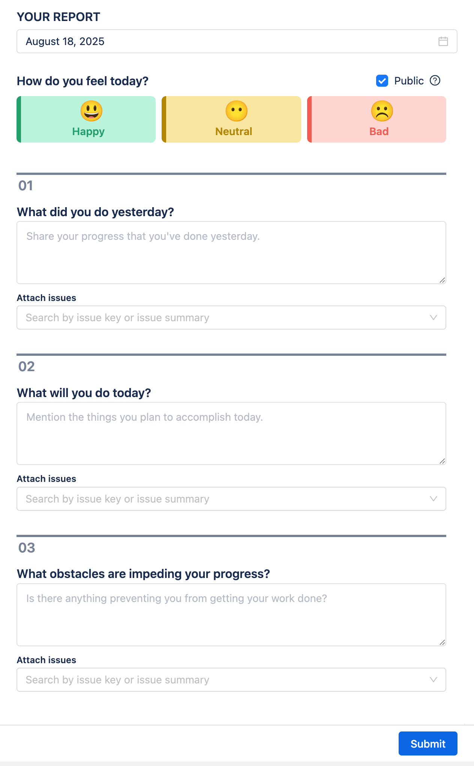Choose the Neutral mood label

[x=234, y=132]
